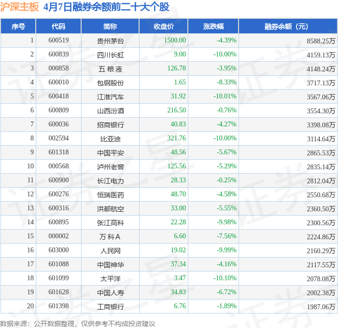This screenshot has width=338, height=328.
Task: Click the change value -10.10%
Action: (225, 278)
